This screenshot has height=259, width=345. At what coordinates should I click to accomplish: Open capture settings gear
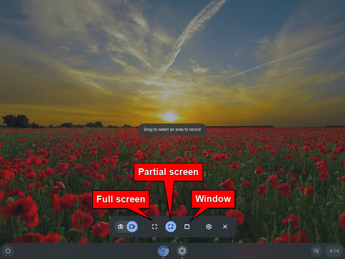pyautogui.click(x=209, y=227)
